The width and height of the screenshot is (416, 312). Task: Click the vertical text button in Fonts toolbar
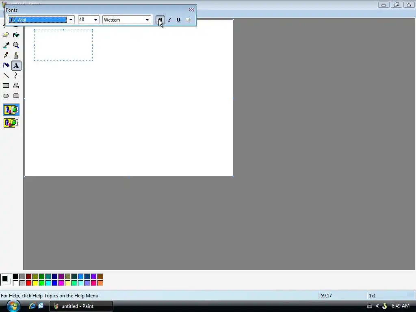coord(188,20)
